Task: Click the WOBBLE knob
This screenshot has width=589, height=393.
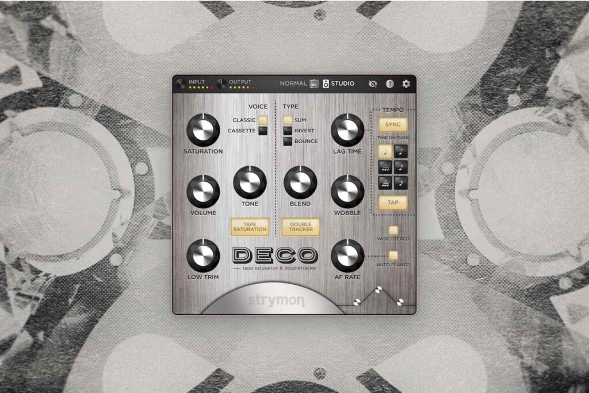Action: [347, 191]
